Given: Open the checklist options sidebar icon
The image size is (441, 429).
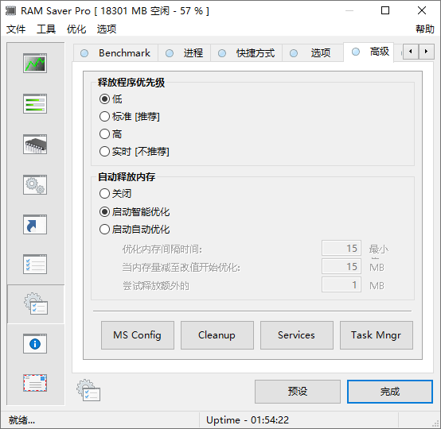Looking at the screenshot, I should point(35,265).
